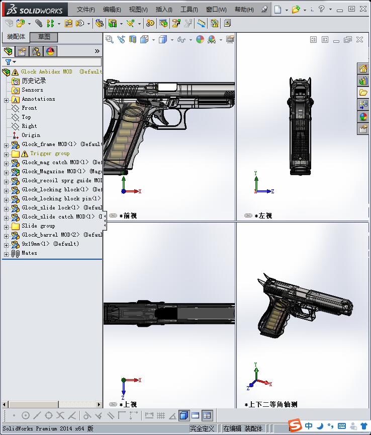Click the Bill of Materials icon
Image resolution: width=371 pixels, height=435 pixels.
163,23
